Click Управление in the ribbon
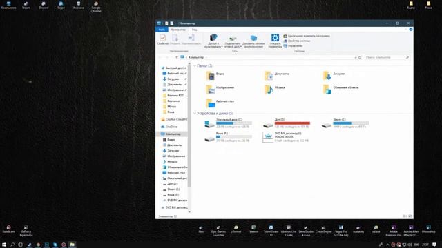The width and height of the screenshot is (442, 248). 293,46
